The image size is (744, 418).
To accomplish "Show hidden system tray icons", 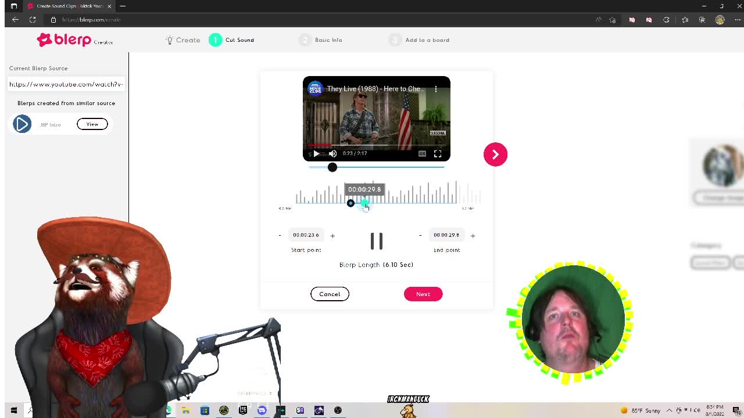I will tap(669, 410).
